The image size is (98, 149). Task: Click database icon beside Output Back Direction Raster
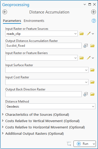(x=86, y=94)
